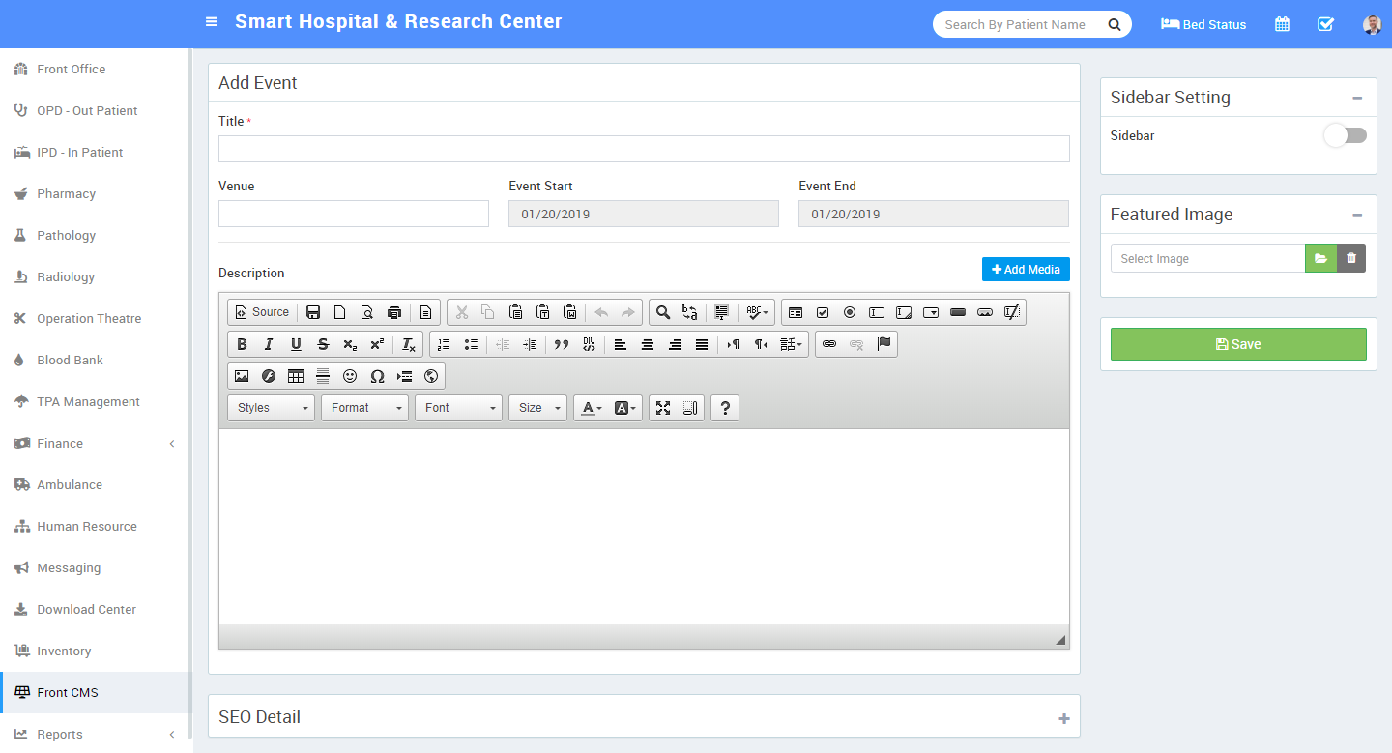The image size is (1392, 753).
Task: Click the Add Media button
Action: click(x=1026, y=269)
